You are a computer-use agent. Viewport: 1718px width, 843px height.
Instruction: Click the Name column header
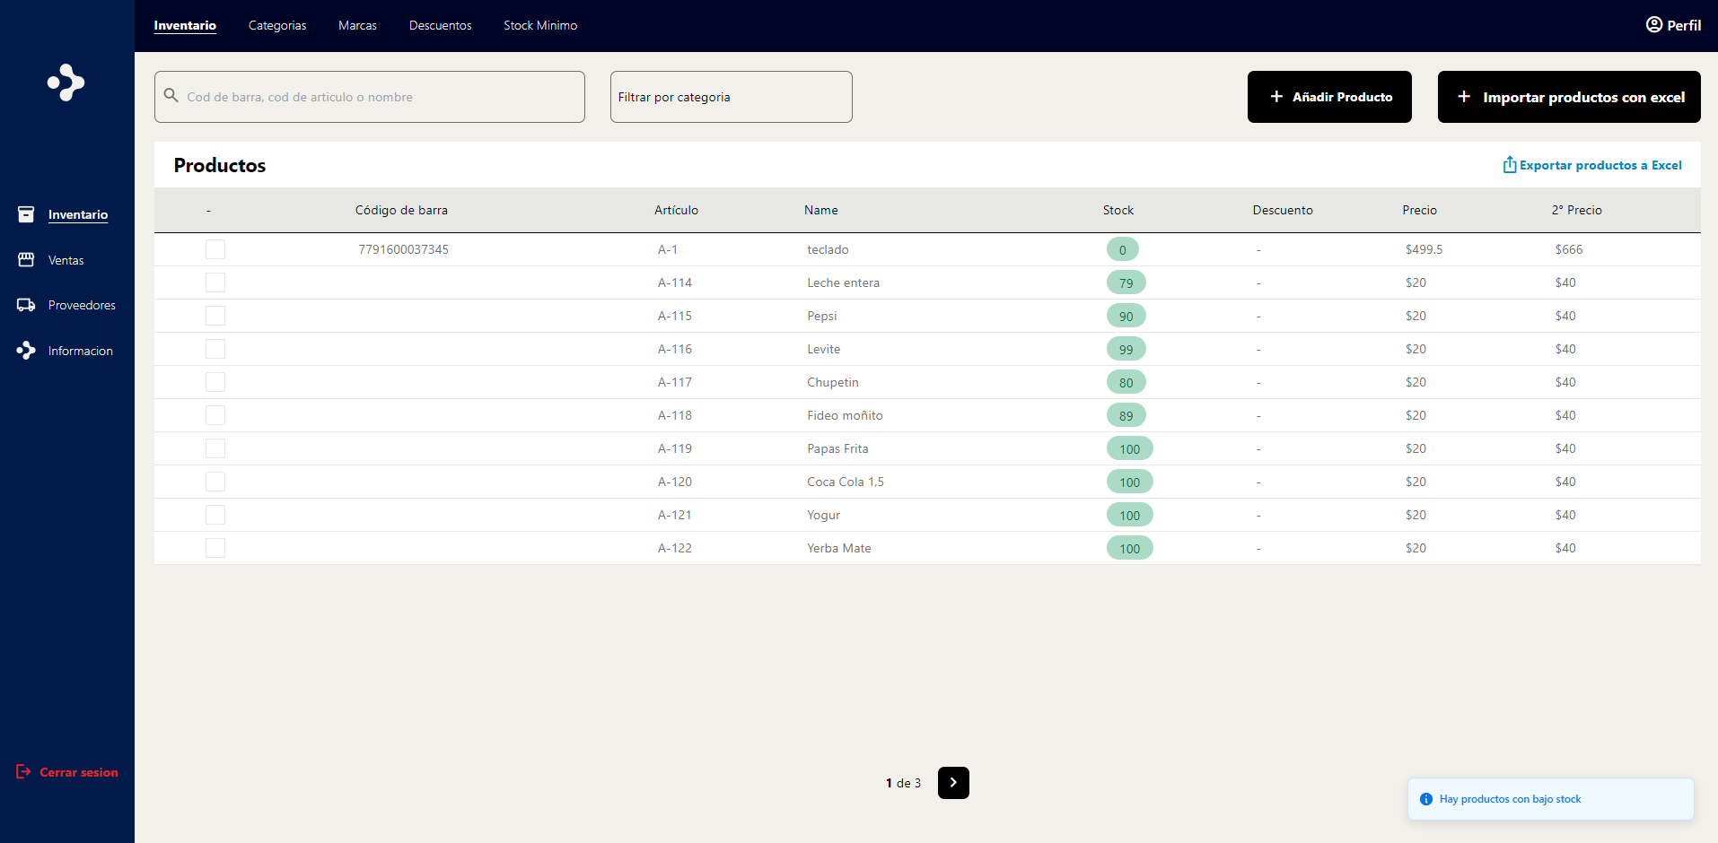point(821,210)
